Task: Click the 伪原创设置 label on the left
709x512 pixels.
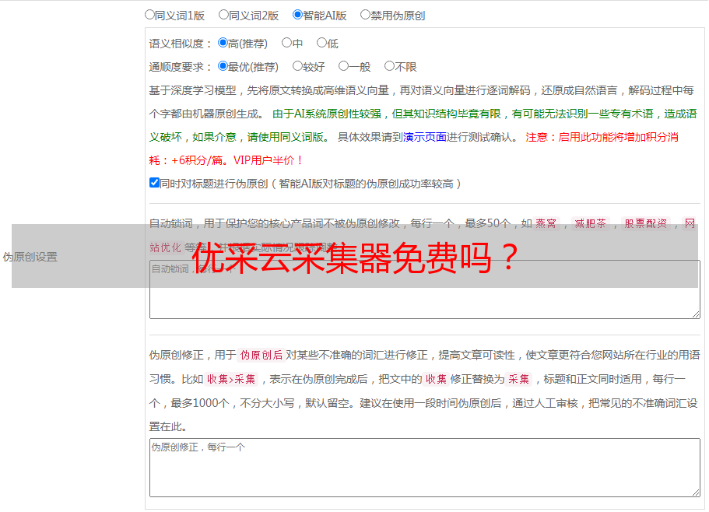Action: point(30,257)
